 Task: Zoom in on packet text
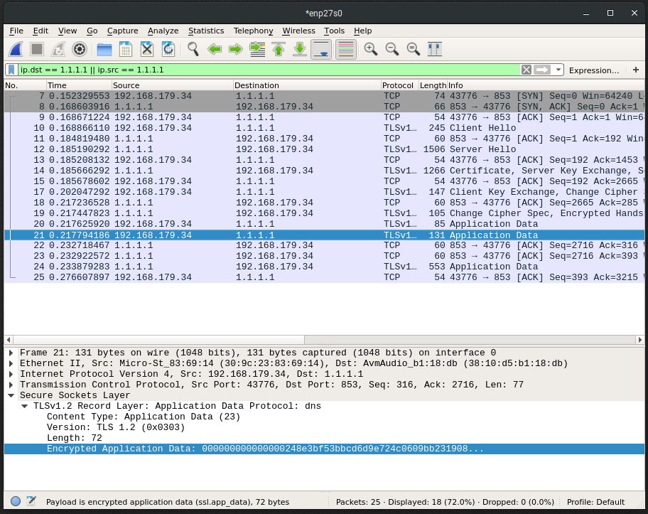point(371,49)
